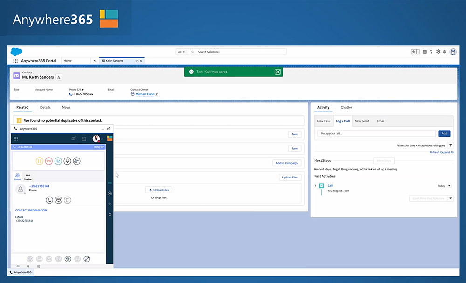Viewport: 466px width, 283px height.
Task: Click the Upload Files button with arrow icon
Action: click(x=159, y=190)
